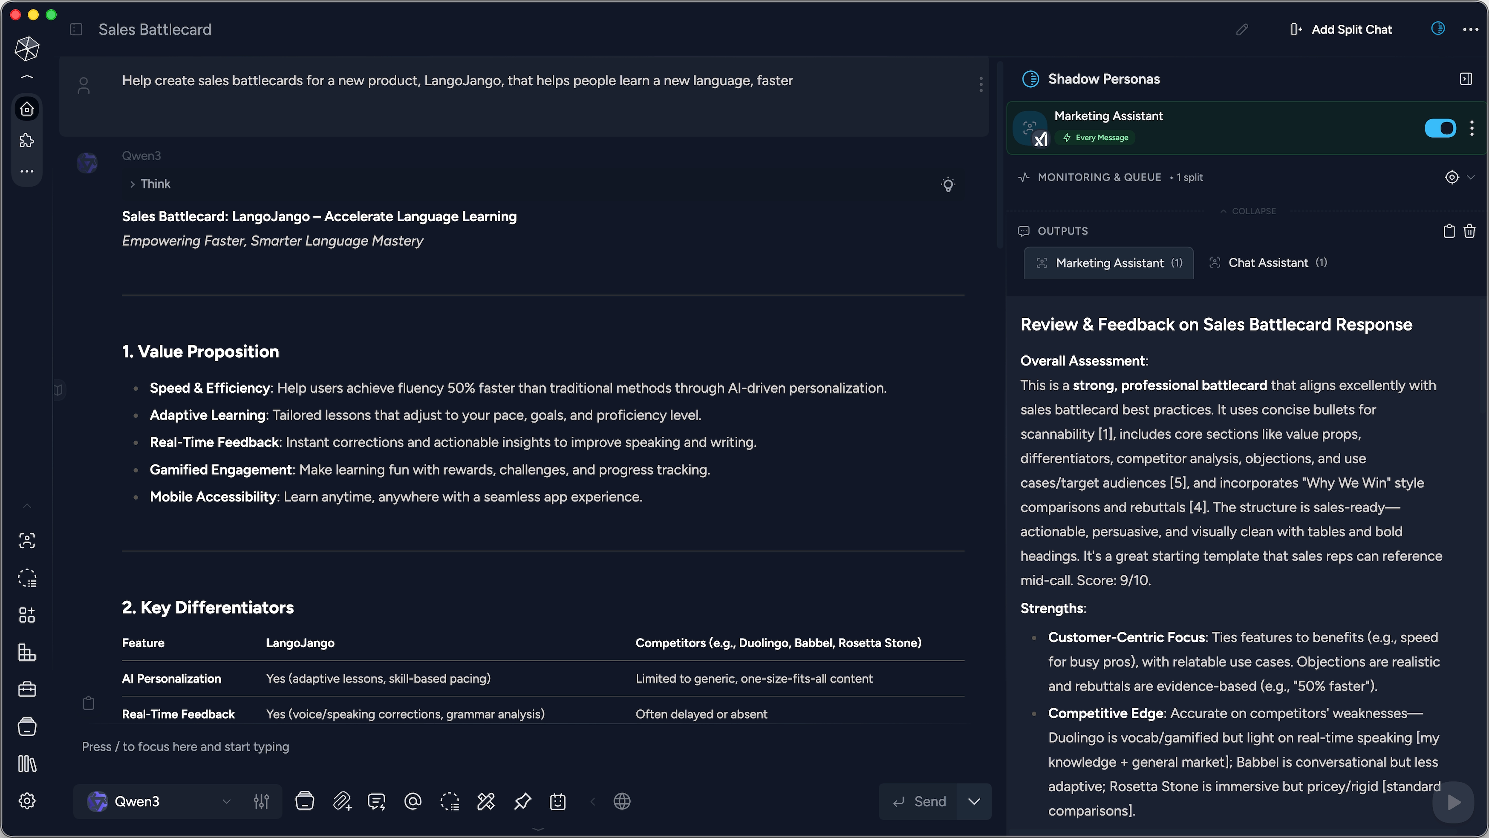The width and height of the screenshot is (1489, 838).
Task: Enable web search via the globe icon
Action: [x=623, y=802]
